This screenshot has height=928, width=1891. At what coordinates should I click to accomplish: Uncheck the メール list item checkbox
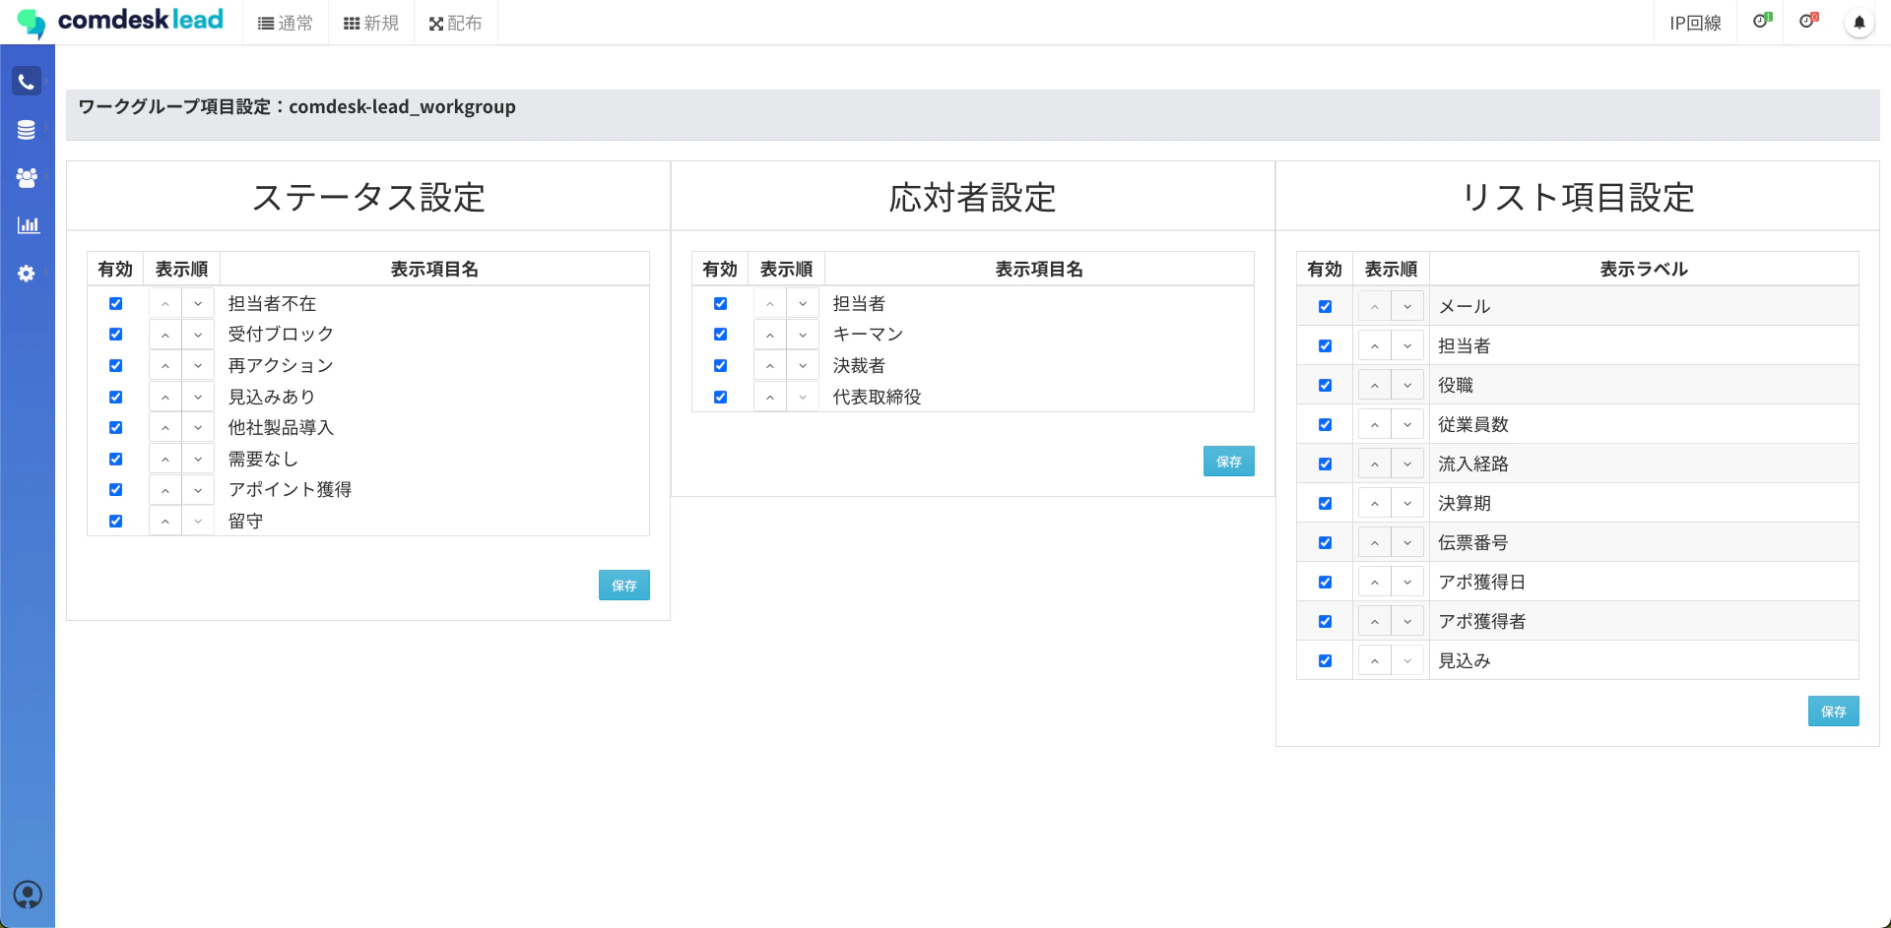(1326, 307)
